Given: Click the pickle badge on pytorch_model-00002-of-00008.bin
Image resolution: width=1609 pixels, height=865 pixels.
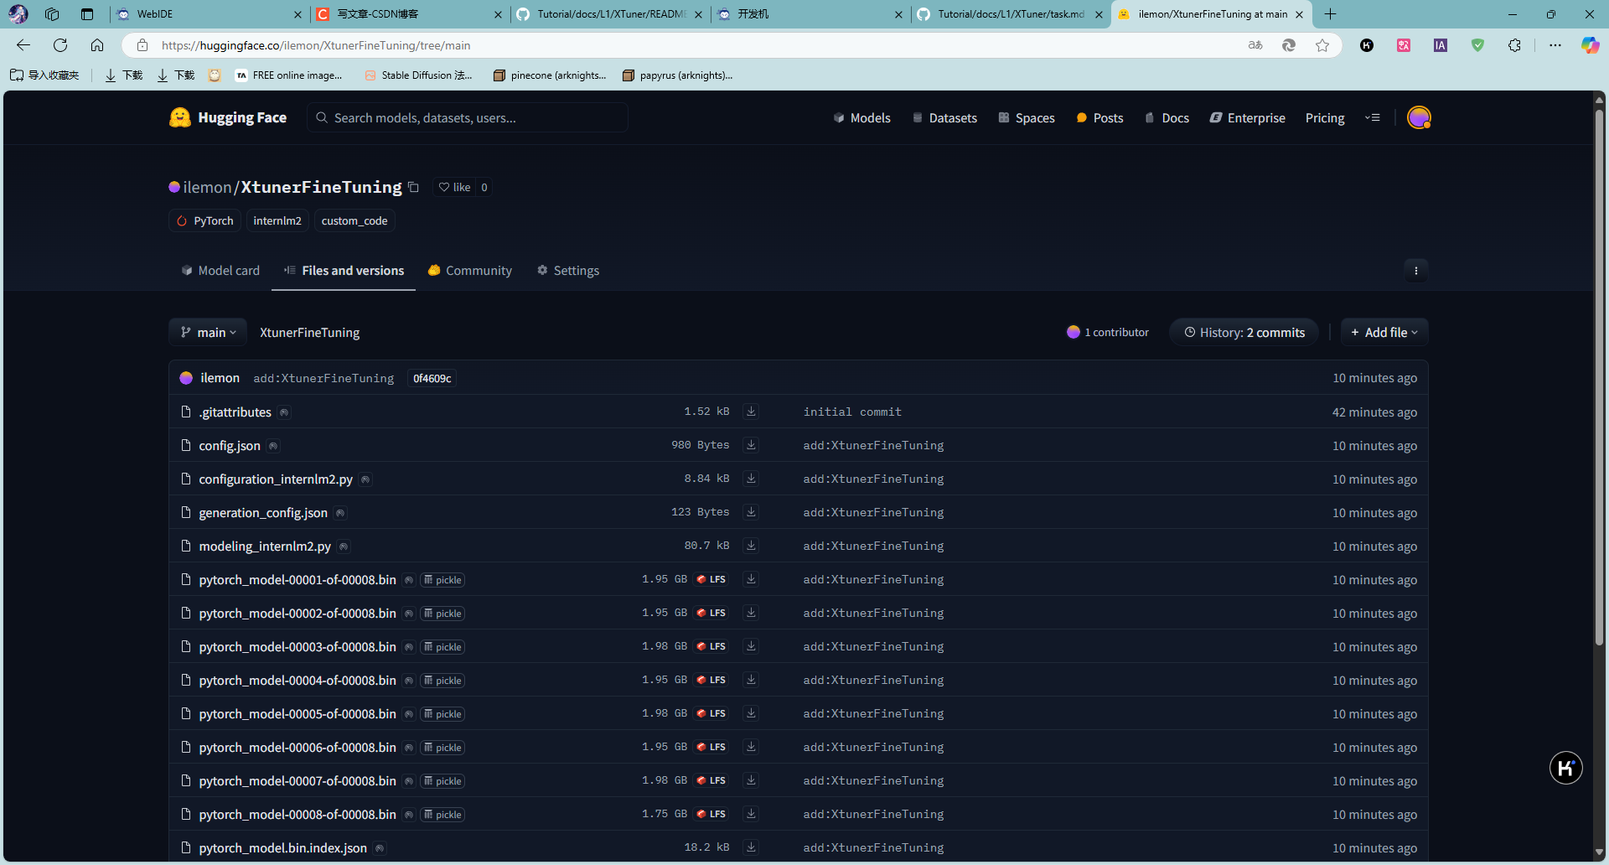Looking at the screenshot, I should (x=442, y=614).
